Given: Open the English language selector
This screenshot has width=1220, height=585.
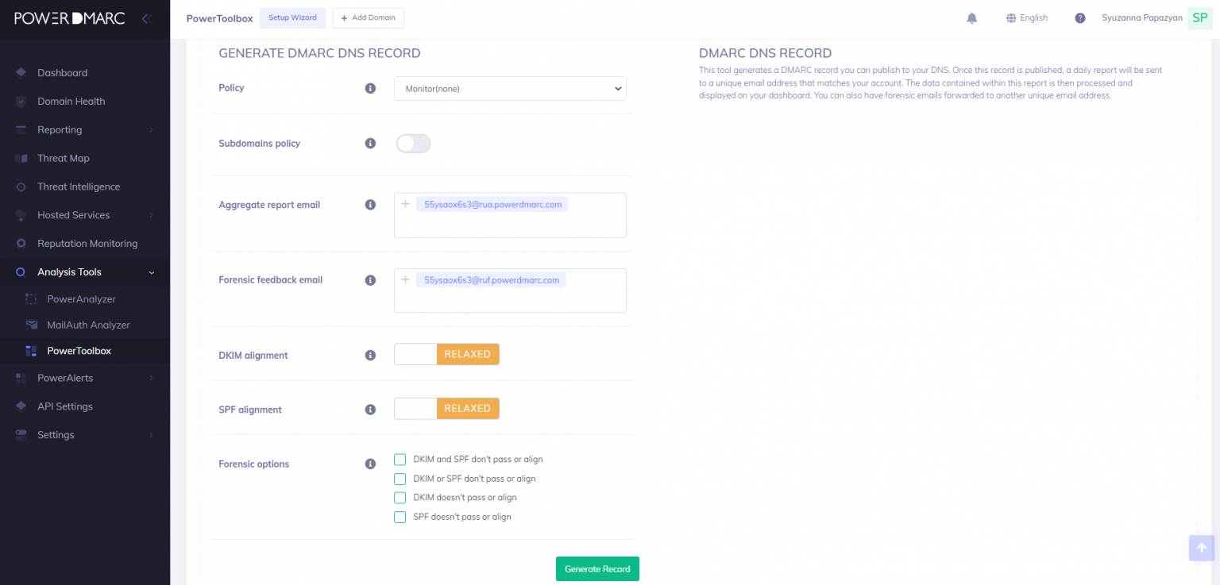Looking at the screenshot, I should tap(1026, 18).
